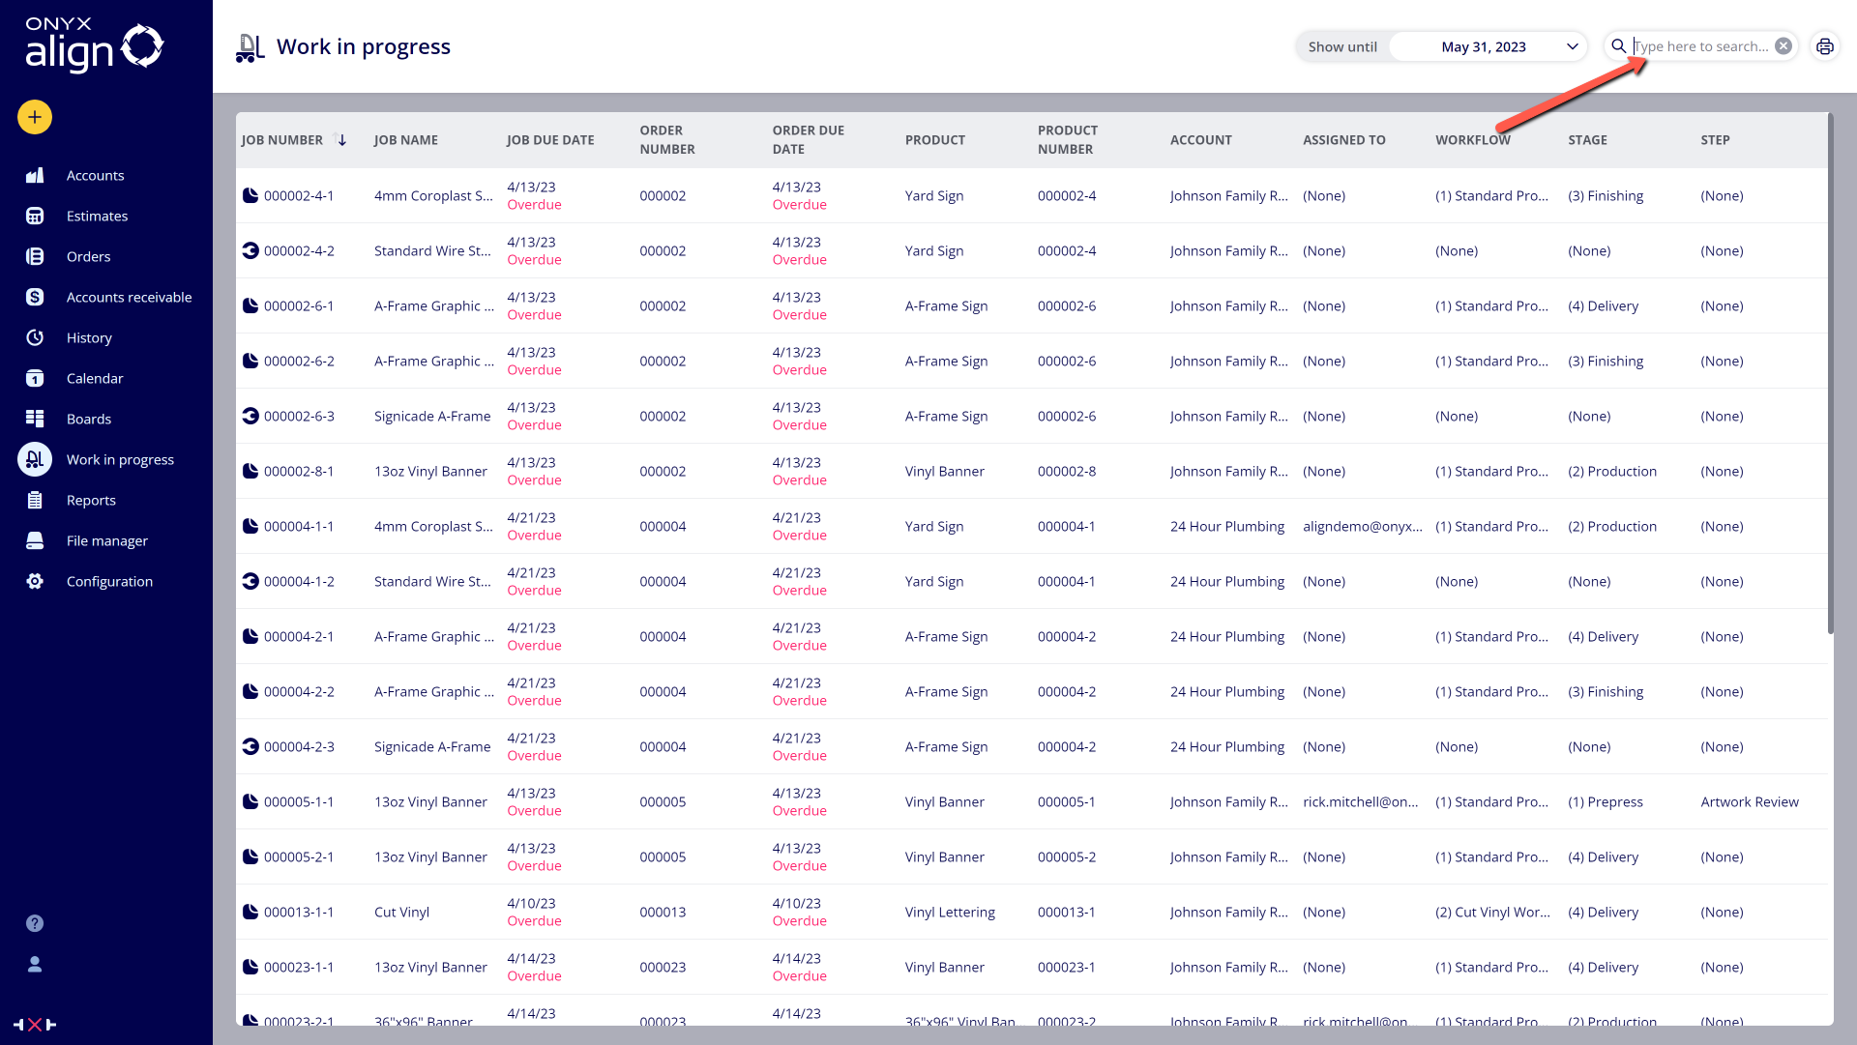Click the status icon for job 000002-6-3
The height and width of the screenshot is (1045, 1857).
tap(251, 417)
